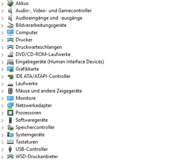Click the Tastaturen keyboard icon
This screenshot has width=178, height=165.
pos(10,142)
